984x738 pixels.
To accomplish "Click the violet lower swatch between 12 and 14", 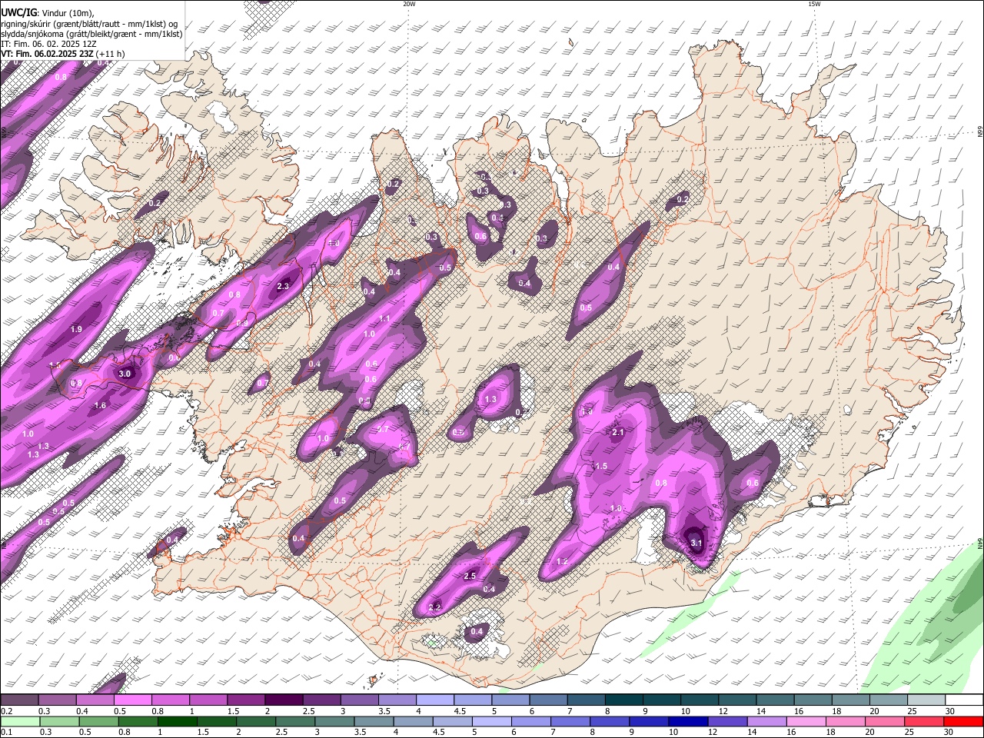I will (726, 721).
